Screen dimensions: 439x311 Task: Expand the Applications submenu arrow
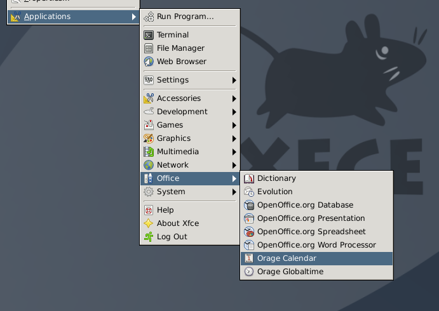[134, 17]
